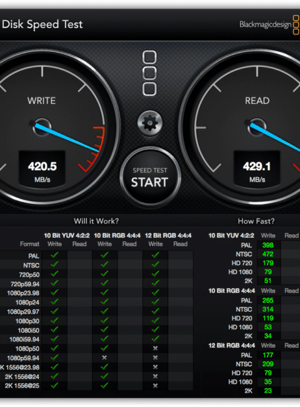Click 1080p29.97 12 Bit RGB write checkmark
The image size is (300, 407).
tap(155, 311)
